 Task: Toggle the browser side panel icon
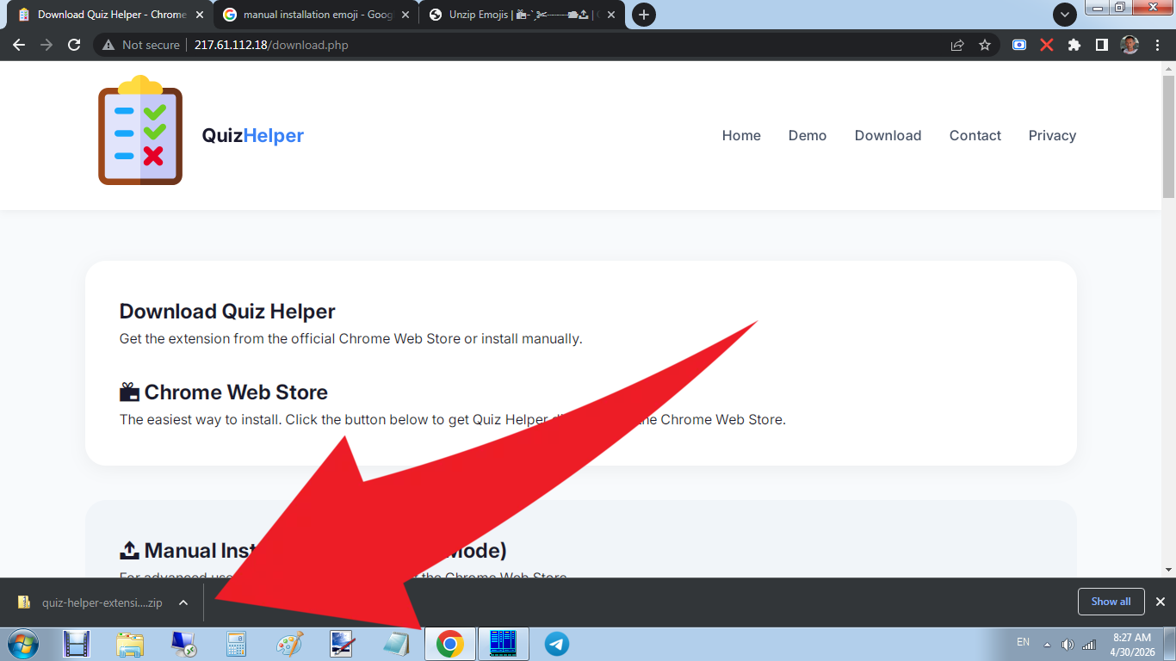pyautogui.click(x=1101, y=45)
